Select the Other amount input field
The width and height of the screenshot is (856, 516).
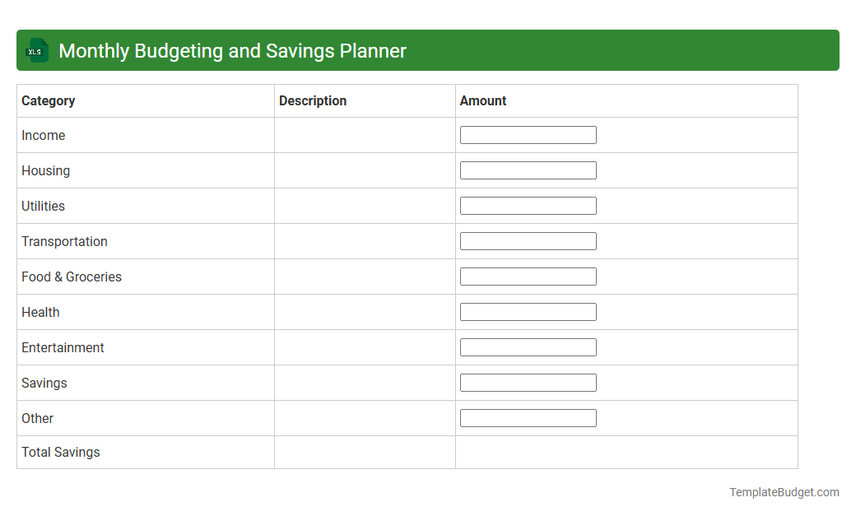(x=528, y=417)
